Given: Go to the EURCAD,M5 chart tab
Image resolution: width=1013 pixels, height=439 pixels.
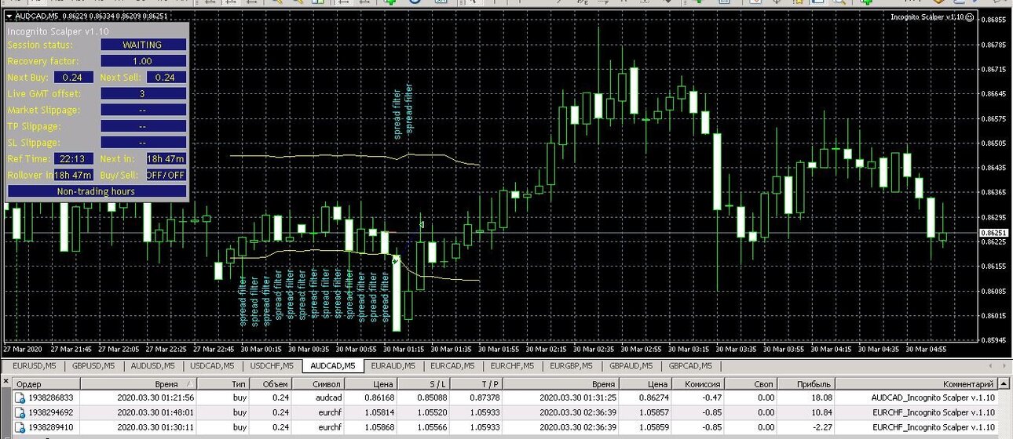Looking at the screenshot, I should (453, 365).
